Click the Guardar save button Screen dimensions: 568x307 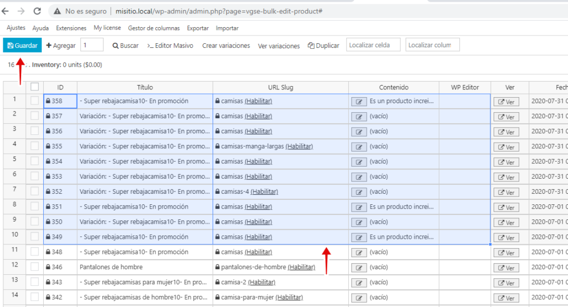coord(22,46)
